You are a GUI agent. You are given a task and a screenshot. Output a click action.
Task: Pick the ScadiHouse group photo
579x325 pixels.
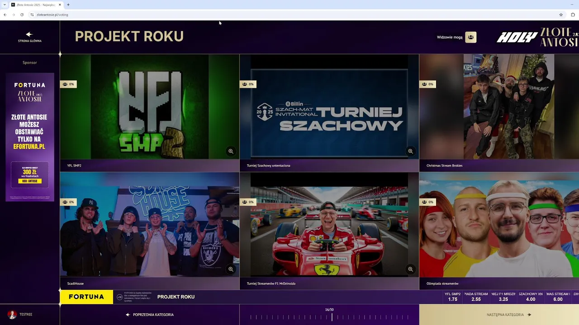pos(150,224)
